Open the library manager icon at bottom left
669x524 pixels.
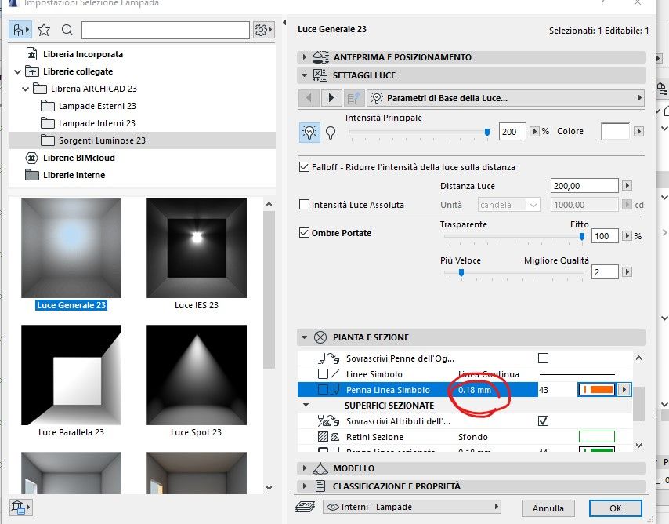(20, 508)
